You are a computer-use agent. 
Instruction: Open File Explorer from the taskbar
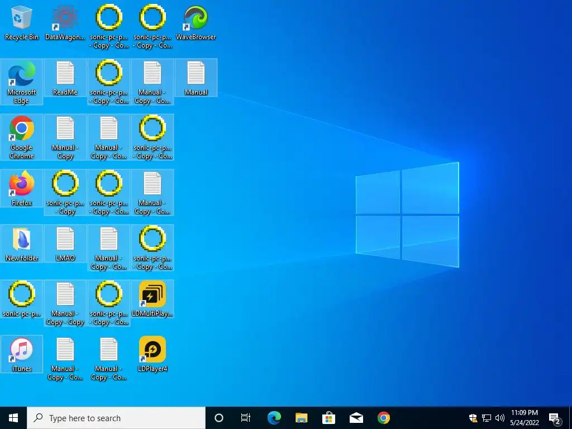[x=301, y=418]
